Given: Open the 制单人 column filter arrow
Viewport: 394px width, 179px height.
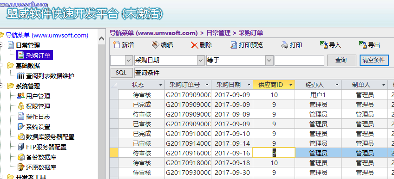Looking at the screenshot, I should point(383,85).
